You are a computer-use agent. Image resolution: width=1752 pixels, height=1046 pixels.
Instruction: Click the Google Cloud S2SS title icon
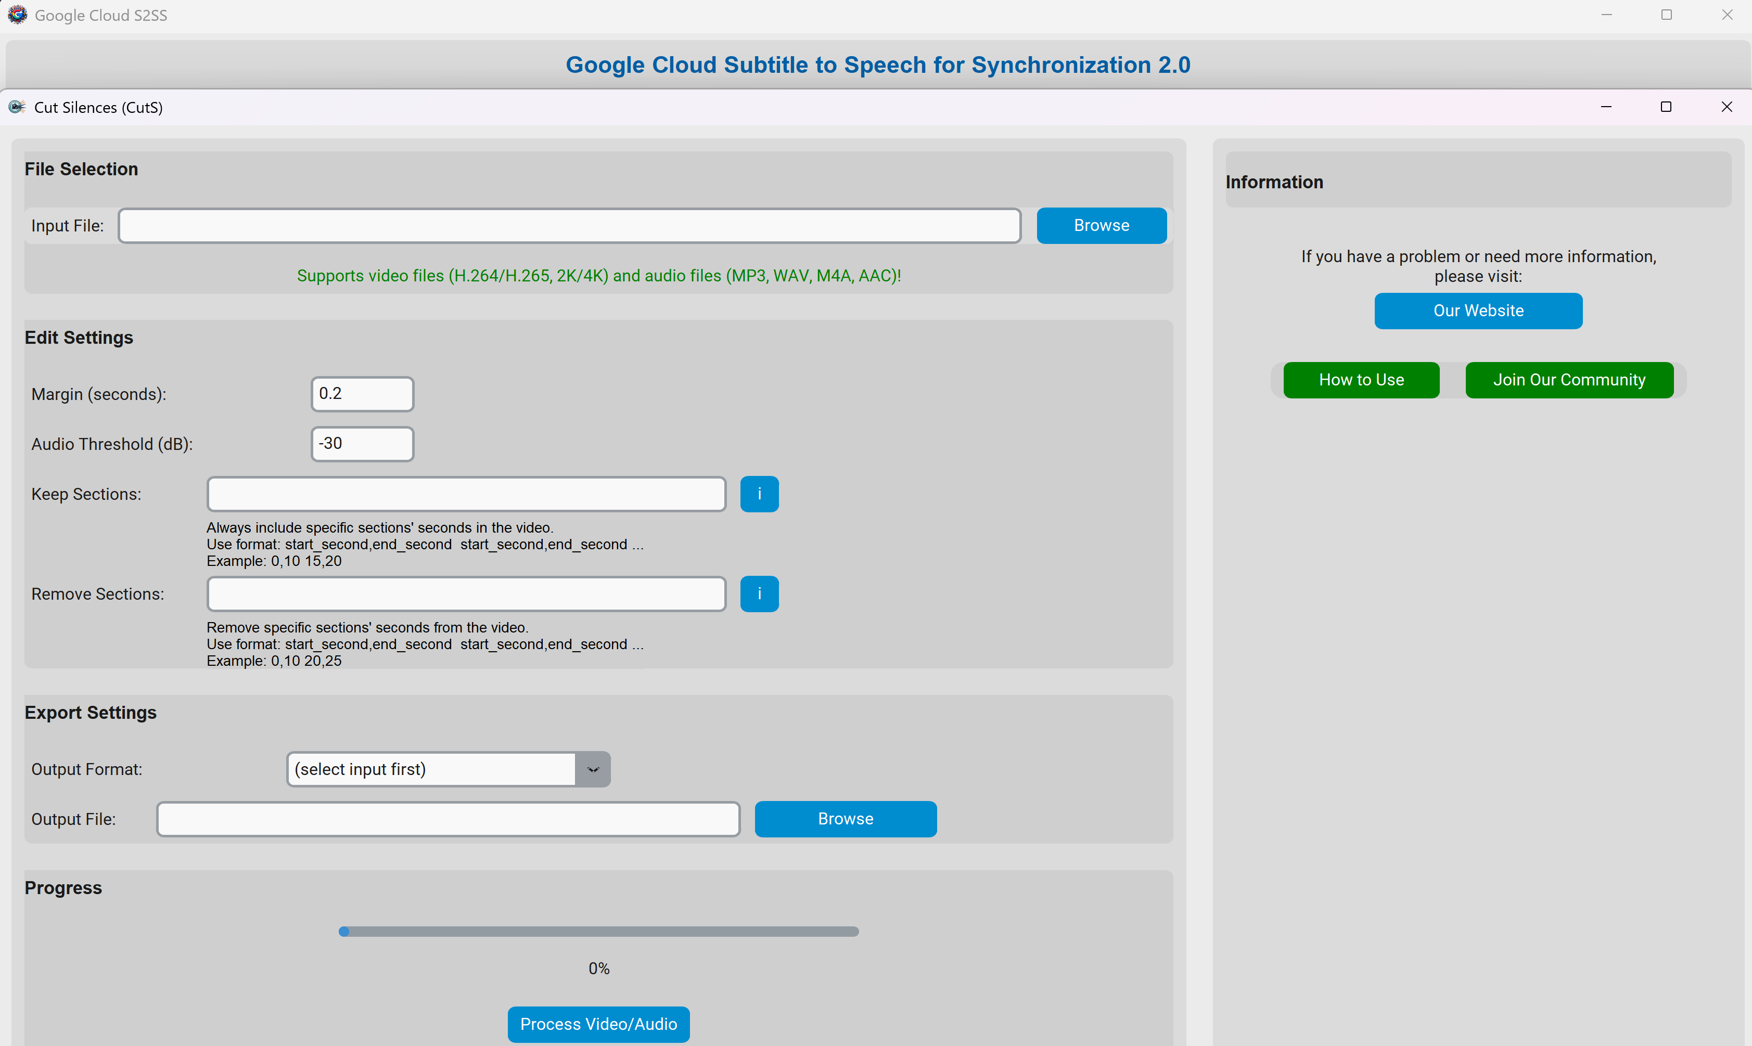[x=17, y=15]
